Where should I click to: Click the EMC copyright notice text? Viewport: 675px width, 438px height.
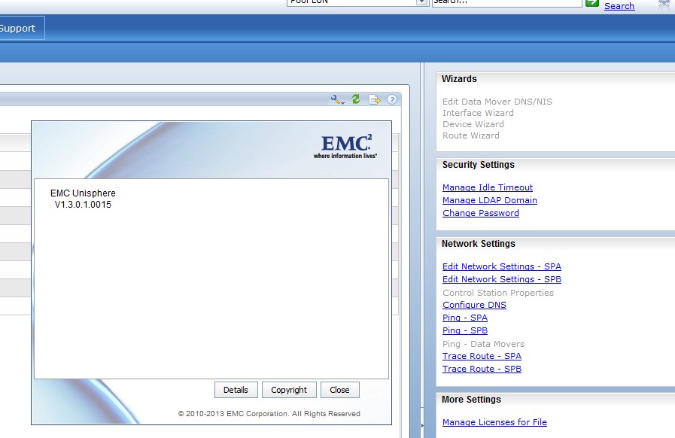(x=269, y=414)
